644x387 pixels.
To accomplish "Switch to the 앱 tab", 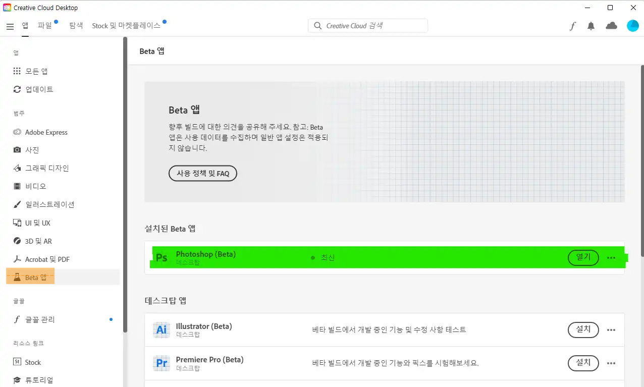I will point(25,25).
